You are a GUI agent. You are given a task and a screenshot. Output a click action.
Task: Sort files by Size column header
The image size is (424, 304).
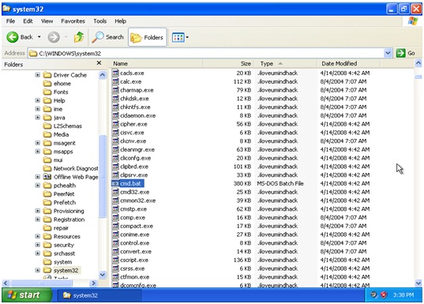(x=228, y=63)
